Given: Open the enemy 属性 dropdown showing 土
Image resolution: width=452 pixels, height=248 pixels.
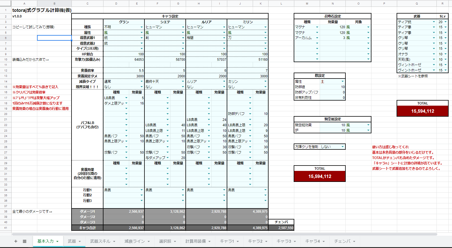Looking at the screenshot, I should pos(343,82).
